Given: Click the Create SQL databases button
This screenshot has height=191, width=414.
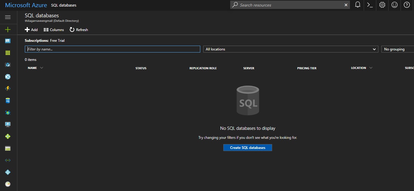Looking at the screenshot, I should pyautogui.click(x=248, y=147).
